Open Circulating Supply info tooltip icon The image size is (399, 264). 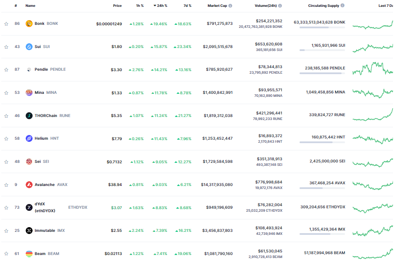click(342, 5)
